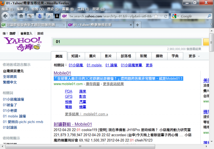Screen dimensions: 214x149
Task: Reload the page with the refresh icon
Action: coord(166,16)
